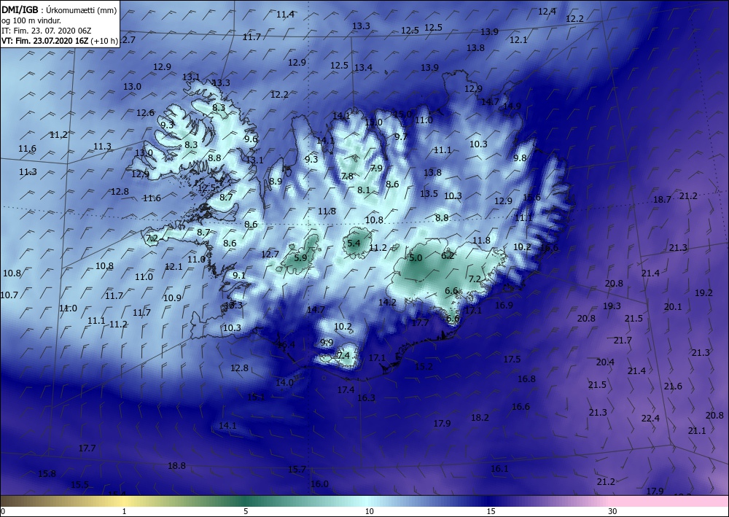Viewport: 729px width, 517px height.
Task: Click the 16.3 value off the south coast
Action: (366, 397)
